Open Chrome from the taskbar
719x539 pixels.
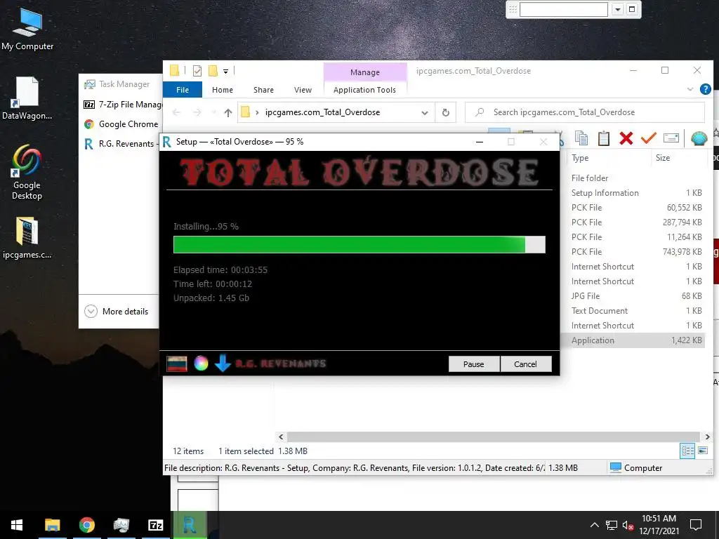(86, 525)
